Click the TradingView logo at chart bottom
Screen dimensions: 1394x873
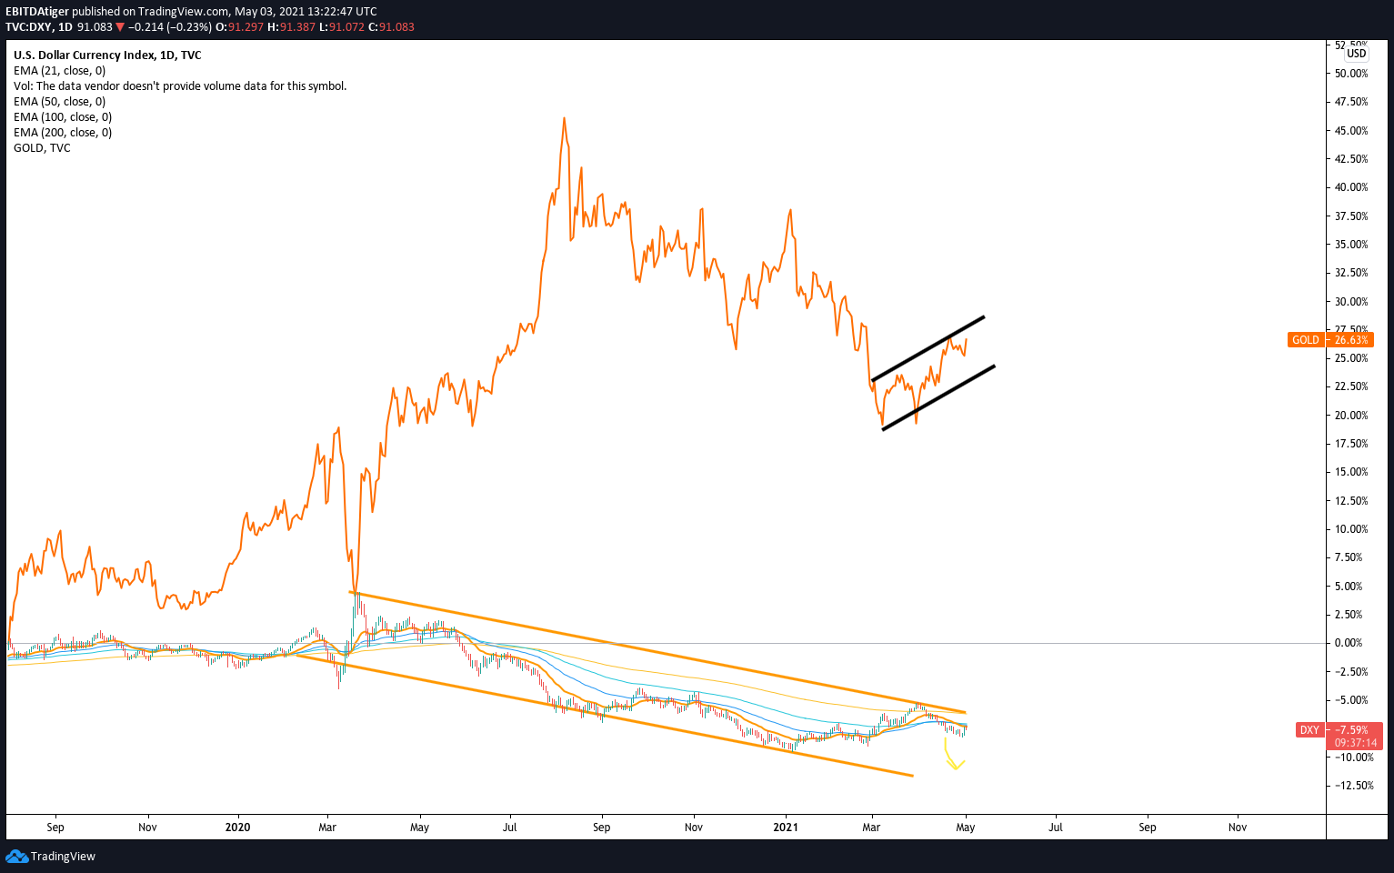(x=51, y=856)
